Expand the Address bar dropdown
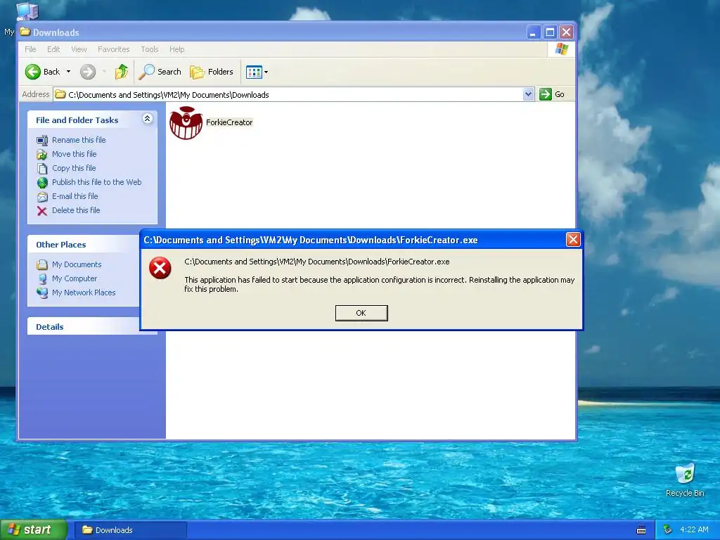The image size is (720, 540). (528, 95)
